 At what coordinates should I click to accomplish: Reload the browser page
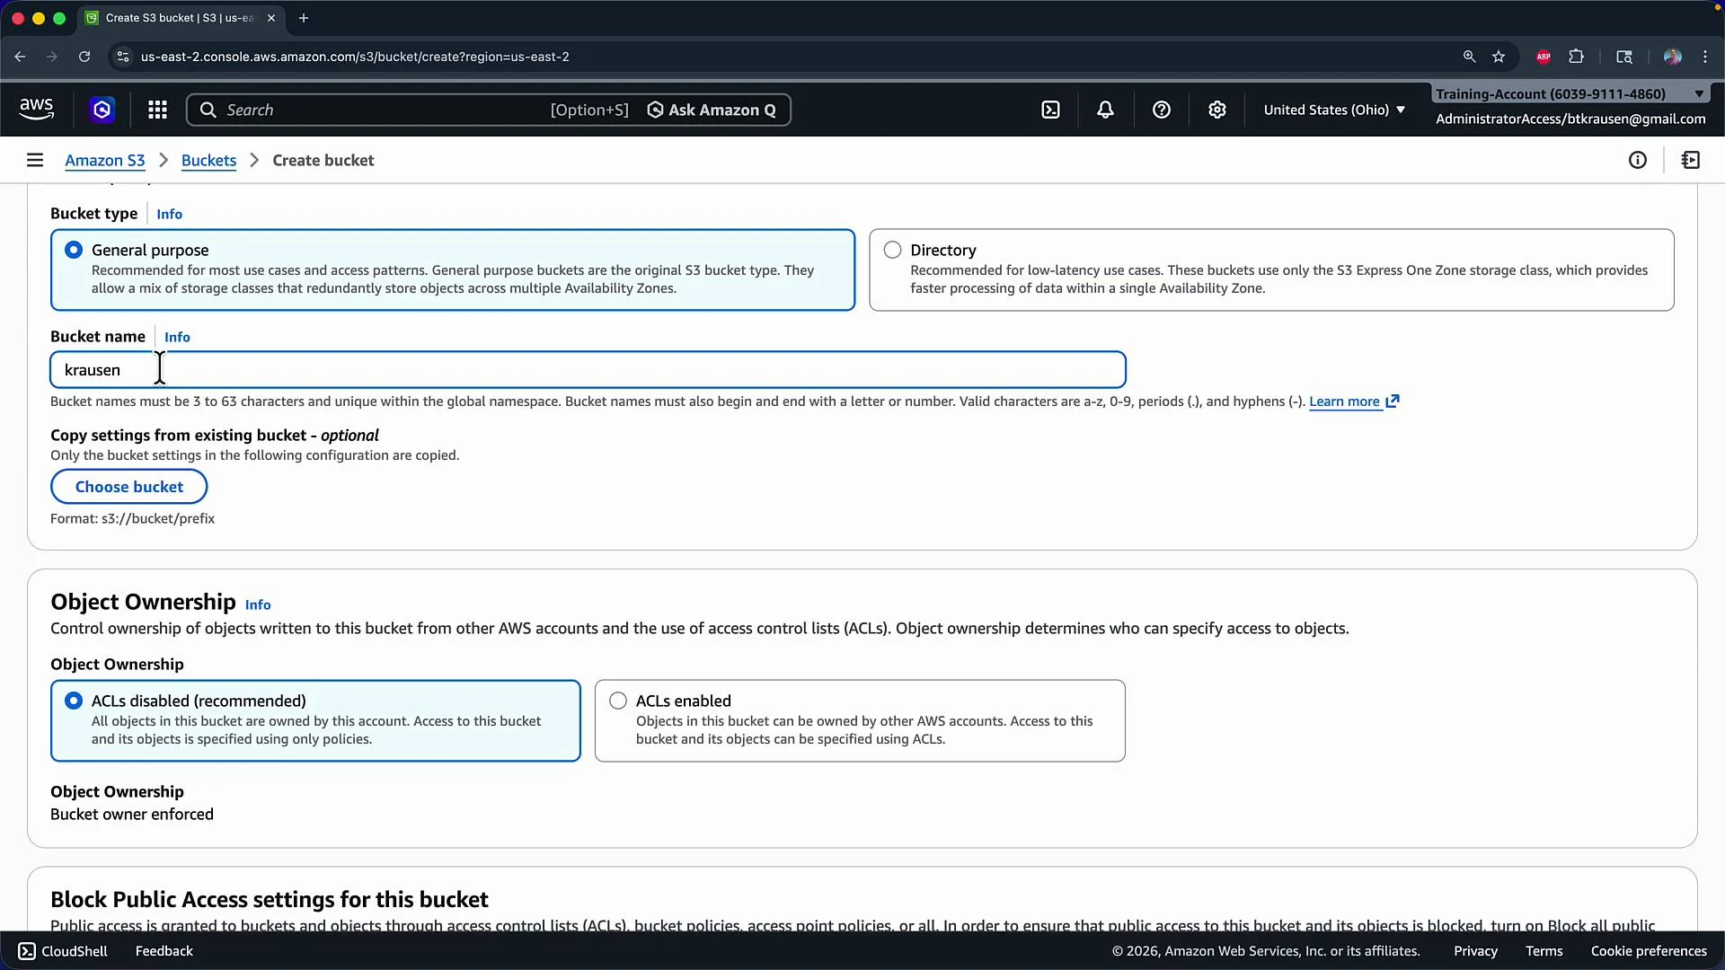click(84, 57)
